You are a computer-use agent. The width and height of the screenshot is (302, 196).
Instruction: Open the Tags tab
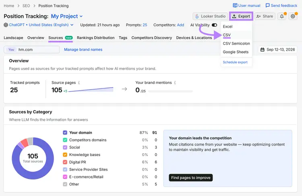(123, 38)
